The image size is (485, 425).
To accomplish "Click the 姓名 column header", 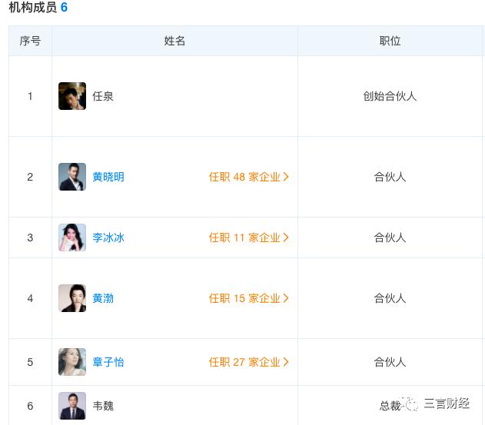I will coord(174,41).
